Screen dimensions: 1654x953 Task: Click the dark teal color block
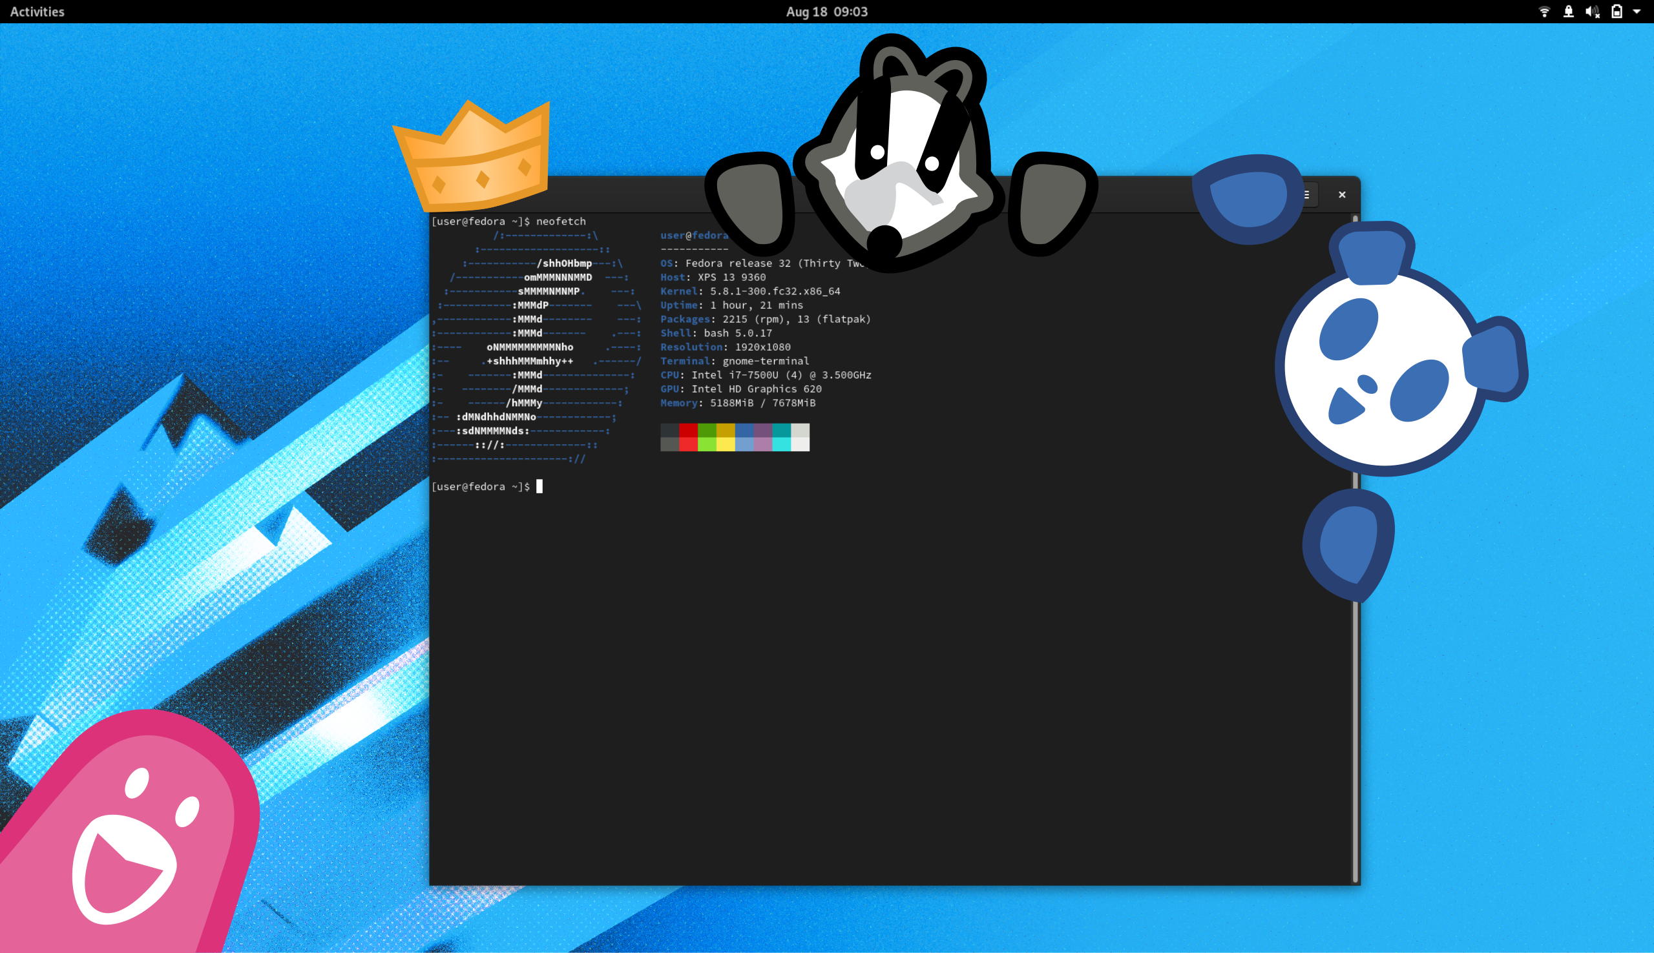coord(782,430)
